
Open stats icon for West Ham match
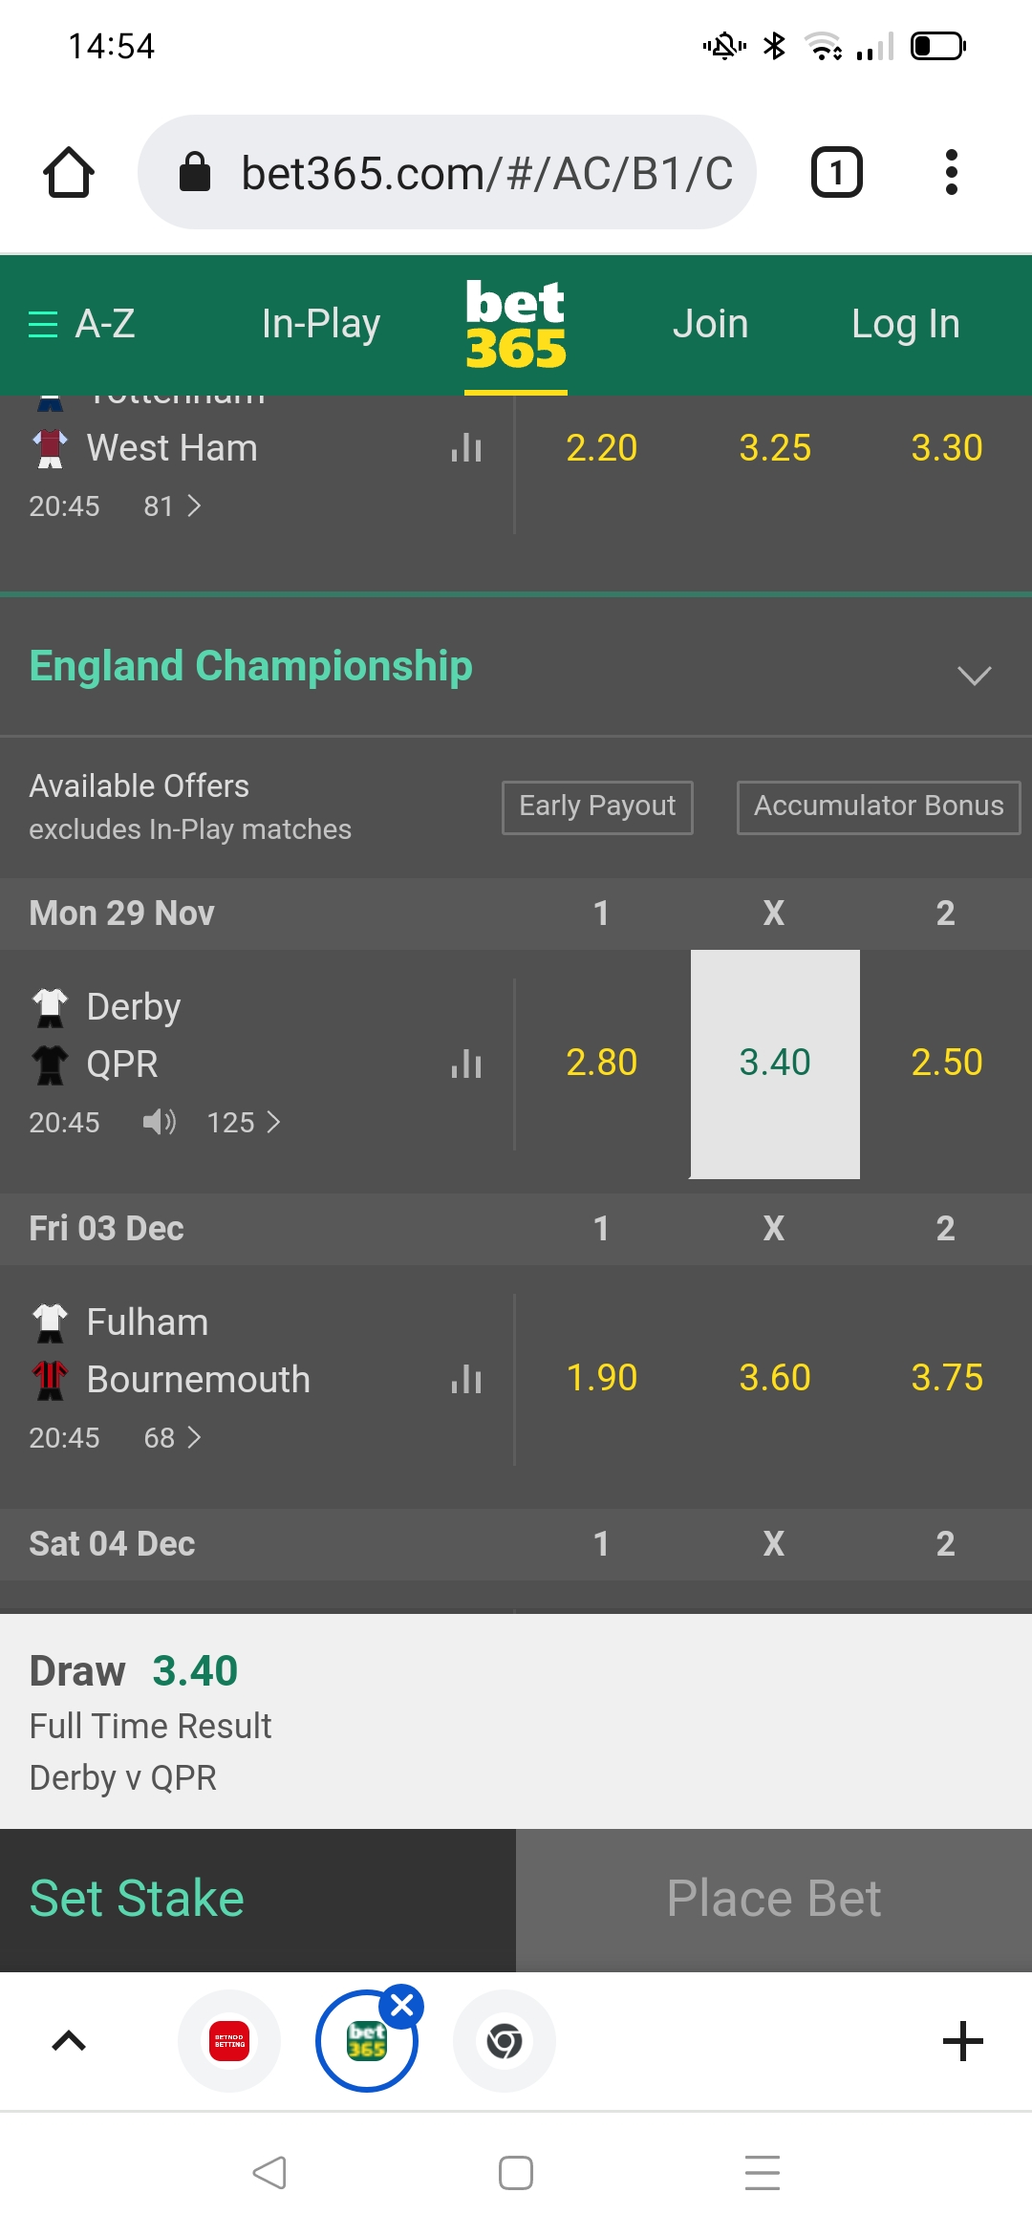(466, 447)
